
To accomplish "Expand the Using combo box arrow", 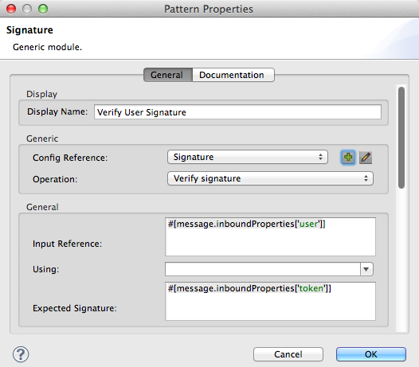I will pyautogui.click(x=366, y=269).
